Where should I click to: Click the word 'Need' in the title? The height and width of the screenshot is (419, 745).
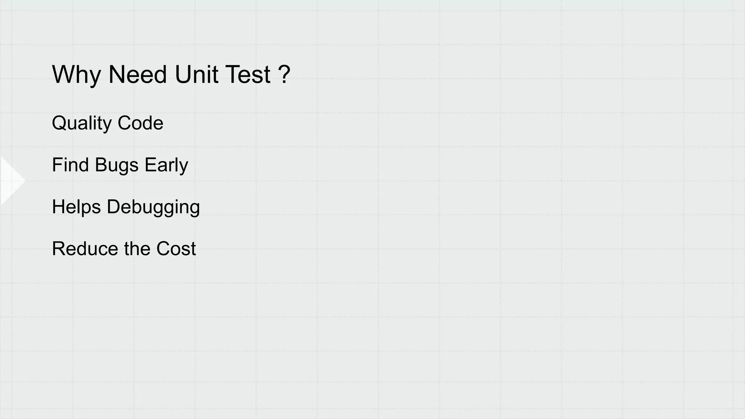[138, 75]
